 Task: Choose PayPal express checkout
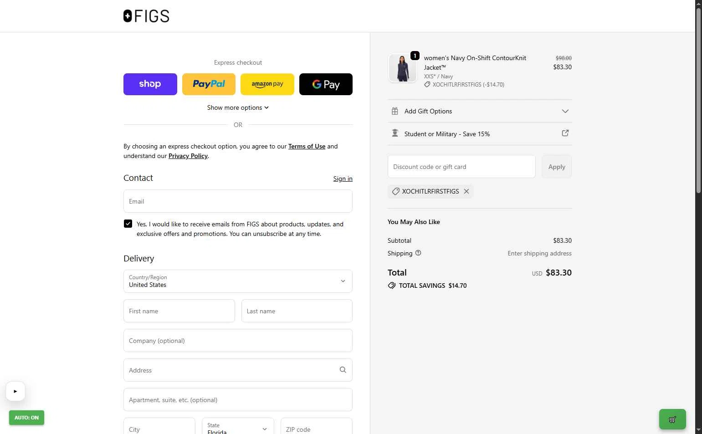click(x=209, y=84)
